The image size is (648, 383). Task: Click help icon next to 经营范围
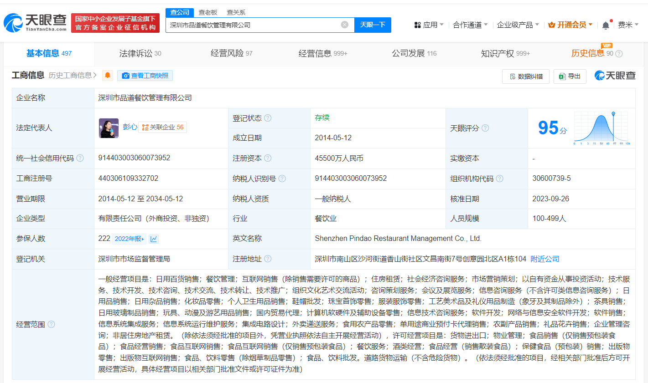pyautogui.click(x=51, y=324)
